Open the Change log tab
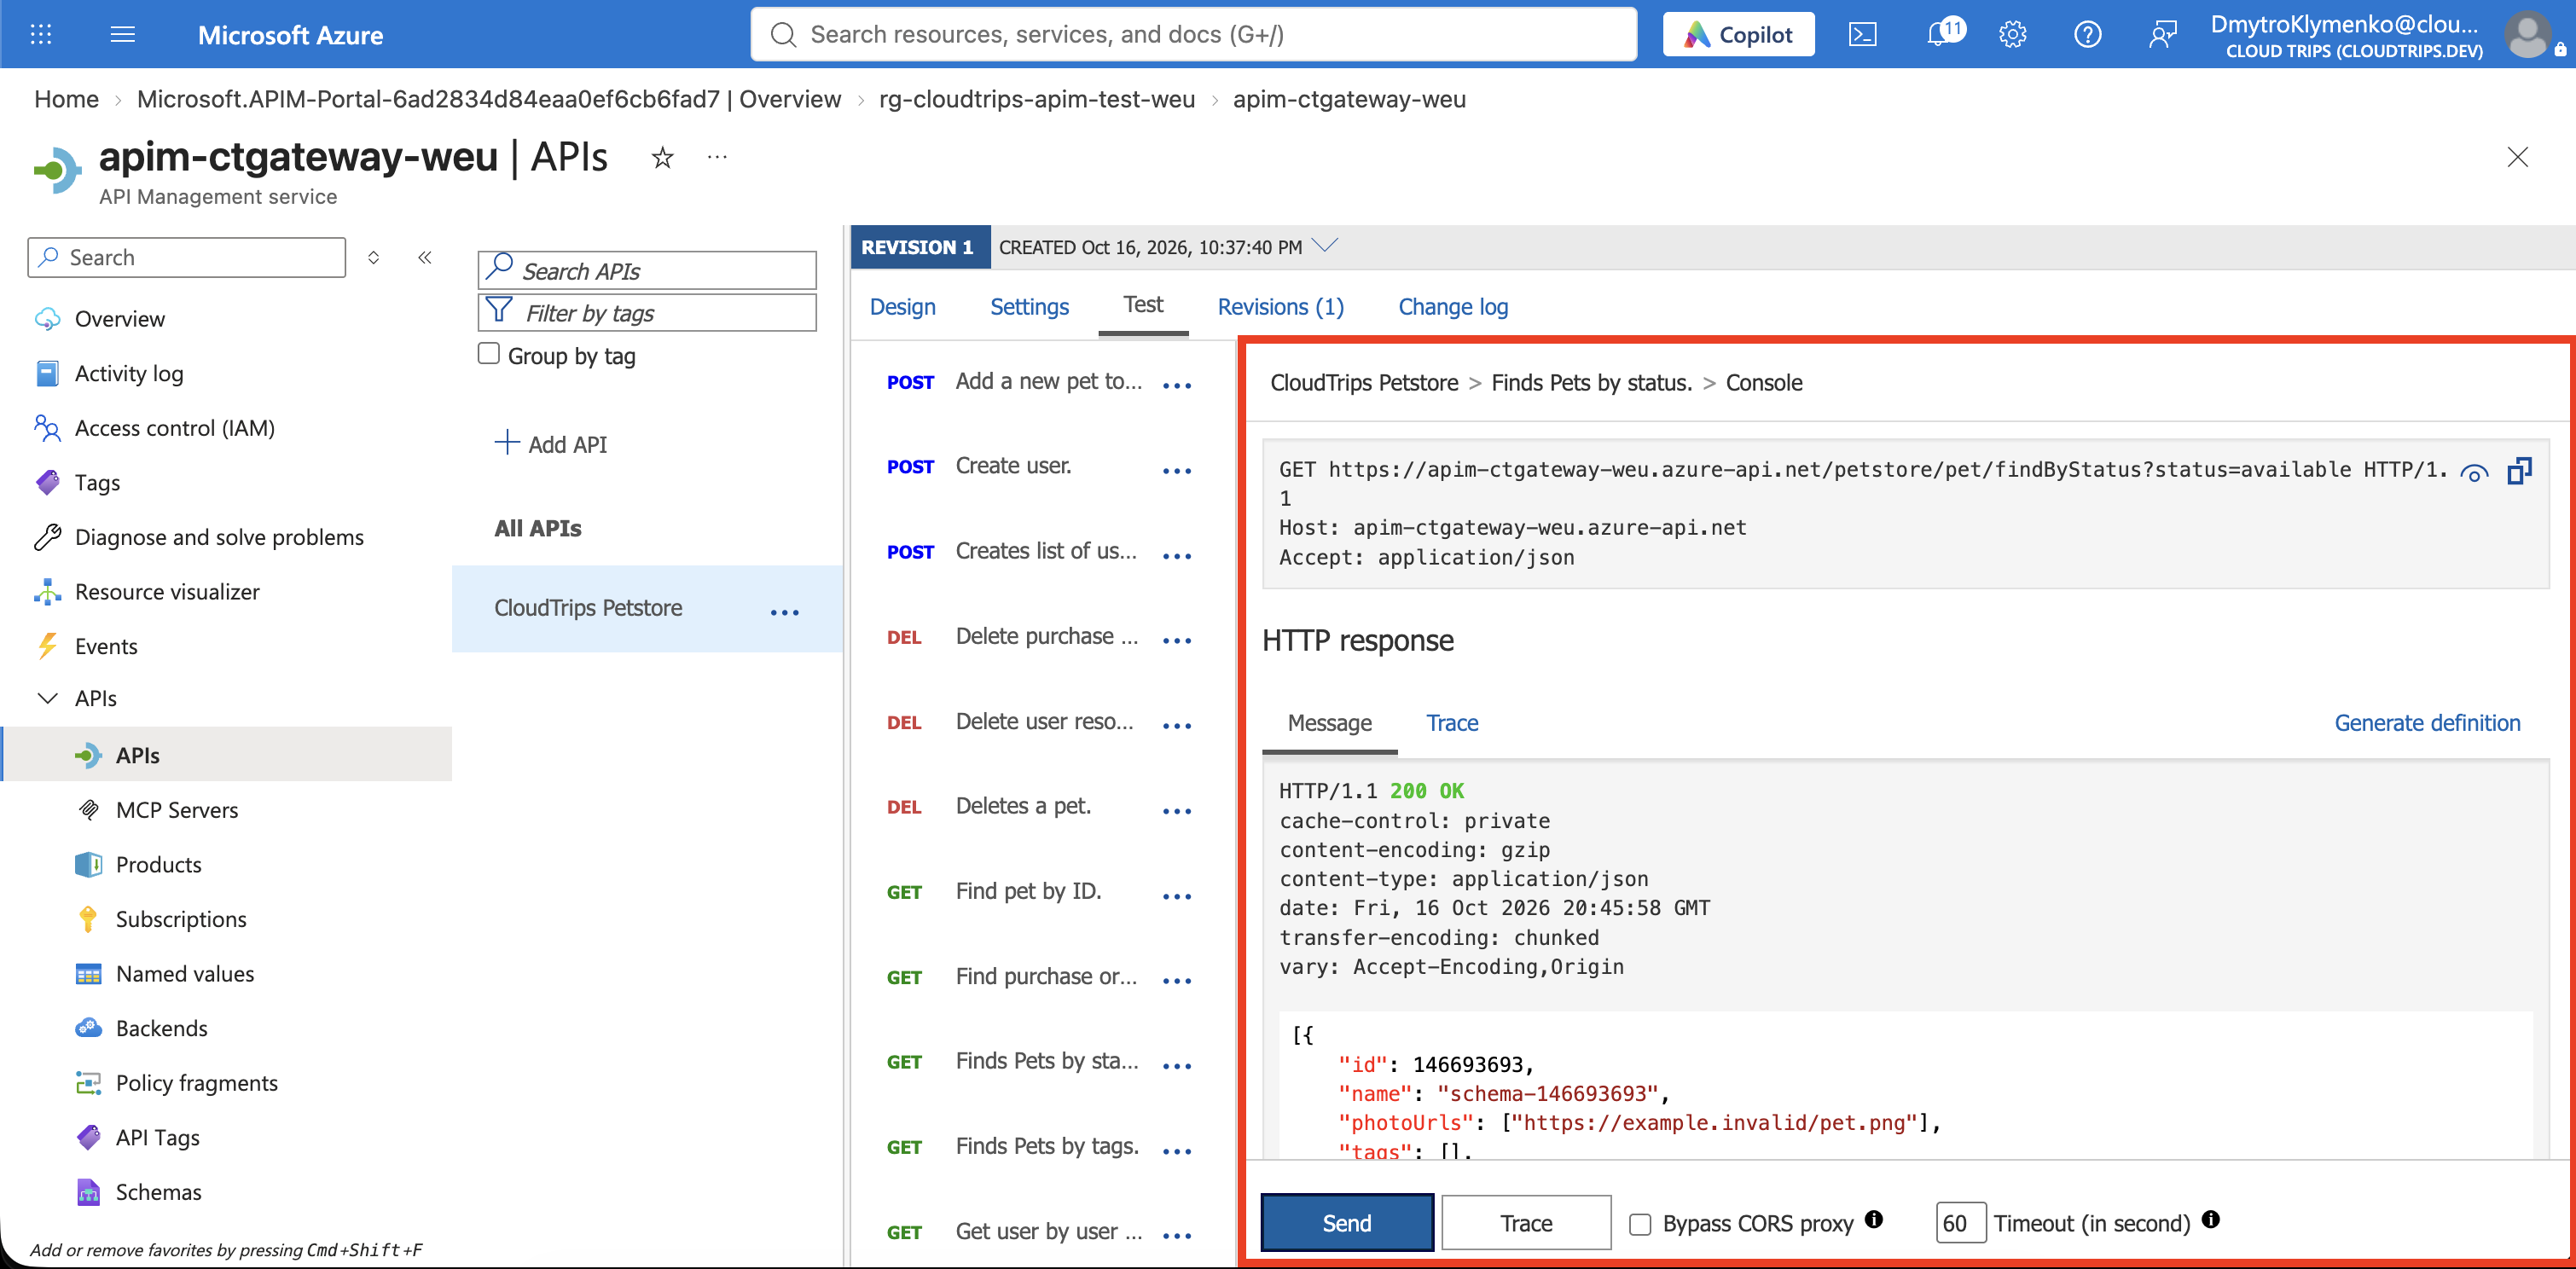The image size is (2576, 1269). tap(1453, 306)
